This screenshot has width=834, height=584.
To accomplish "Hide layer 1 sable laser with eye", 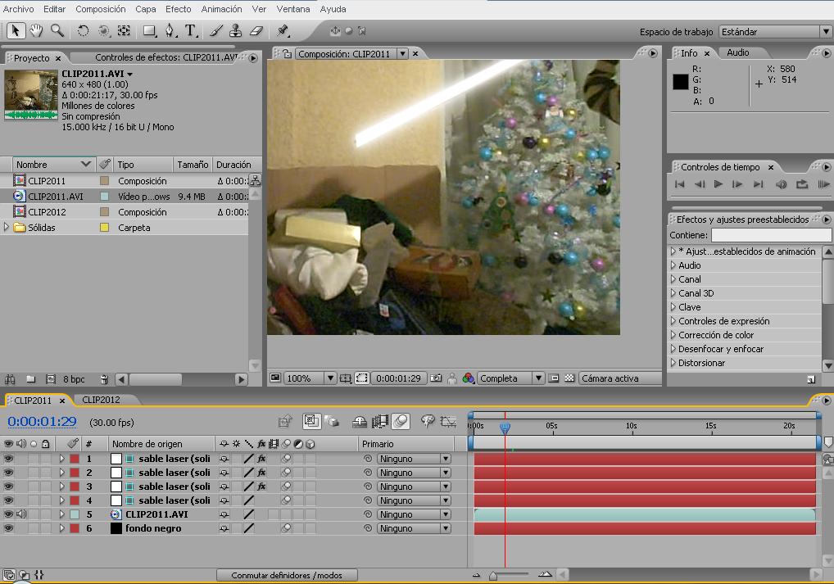I will [8, 459].
